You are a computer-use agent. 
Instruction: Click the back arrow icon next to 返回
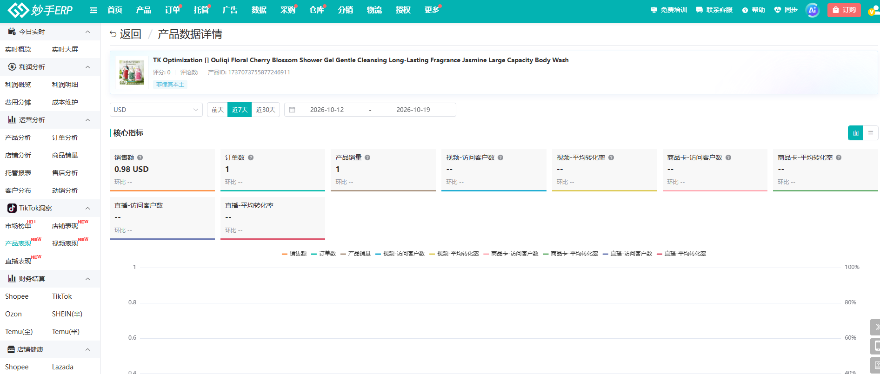113,34
